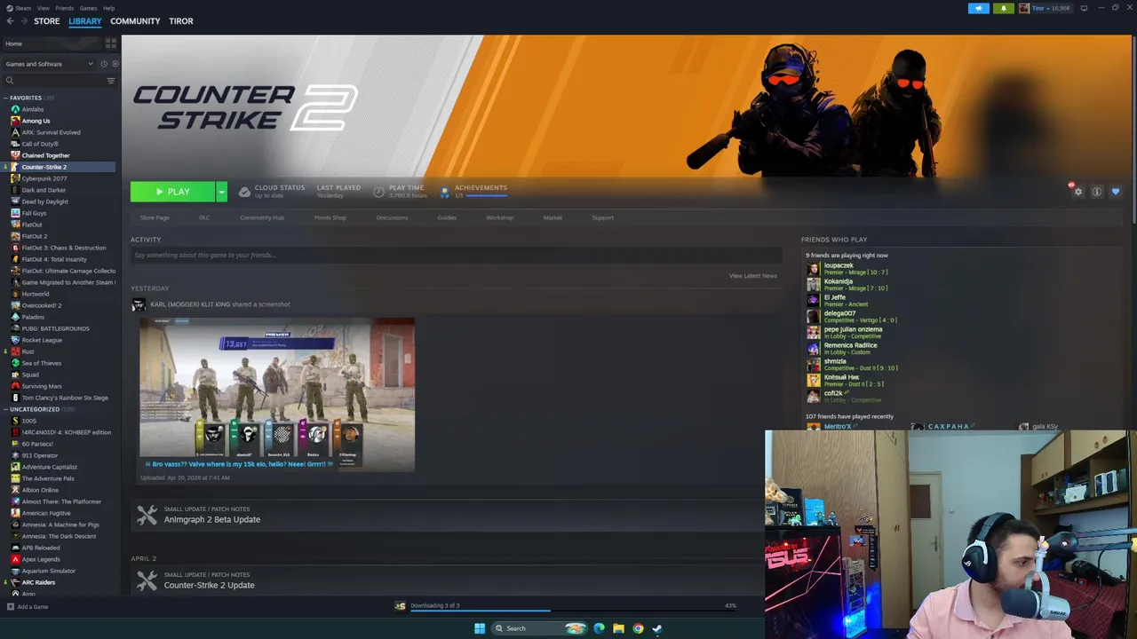The height and width of the screenshot is (639, 1137).
Task: Open the Steam menu
Action: (23, 8)
